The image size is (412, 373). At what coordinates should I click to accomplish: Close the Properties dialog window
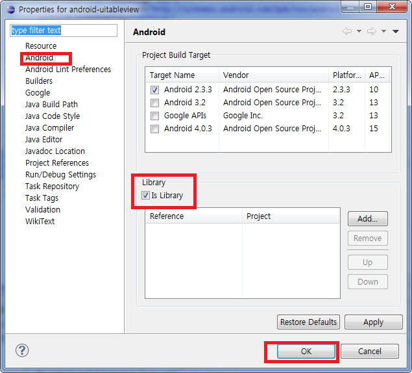pyautogui.click(x=392, y=6)
